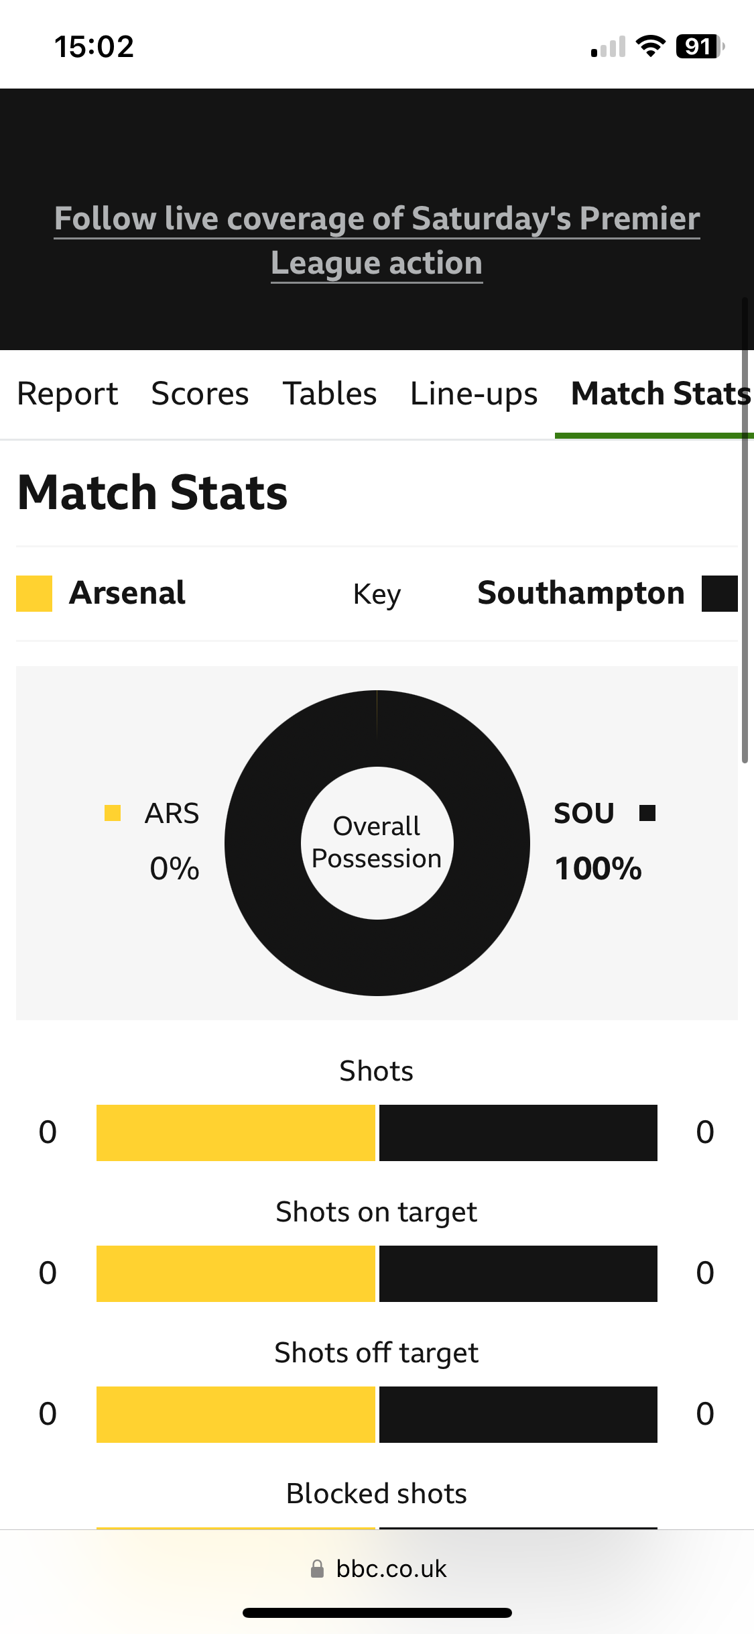The image size is (754, 1634).
Task: Tap the cellular signal bars icon
Action: 608,47
